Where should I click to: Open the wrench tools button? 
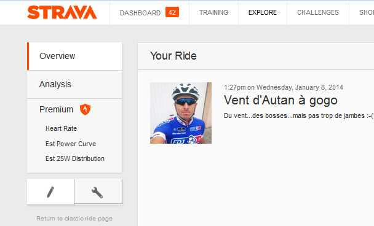pyautogui.click(x=98, y=192)
